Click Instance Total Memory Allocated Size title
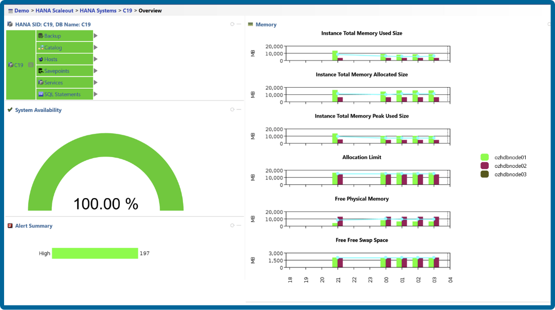Screen dimensions: 555x310 click(362, 74)
